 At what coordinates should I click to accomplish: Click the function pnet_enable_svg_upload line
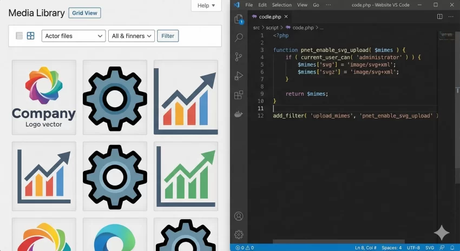coord(339,50)
